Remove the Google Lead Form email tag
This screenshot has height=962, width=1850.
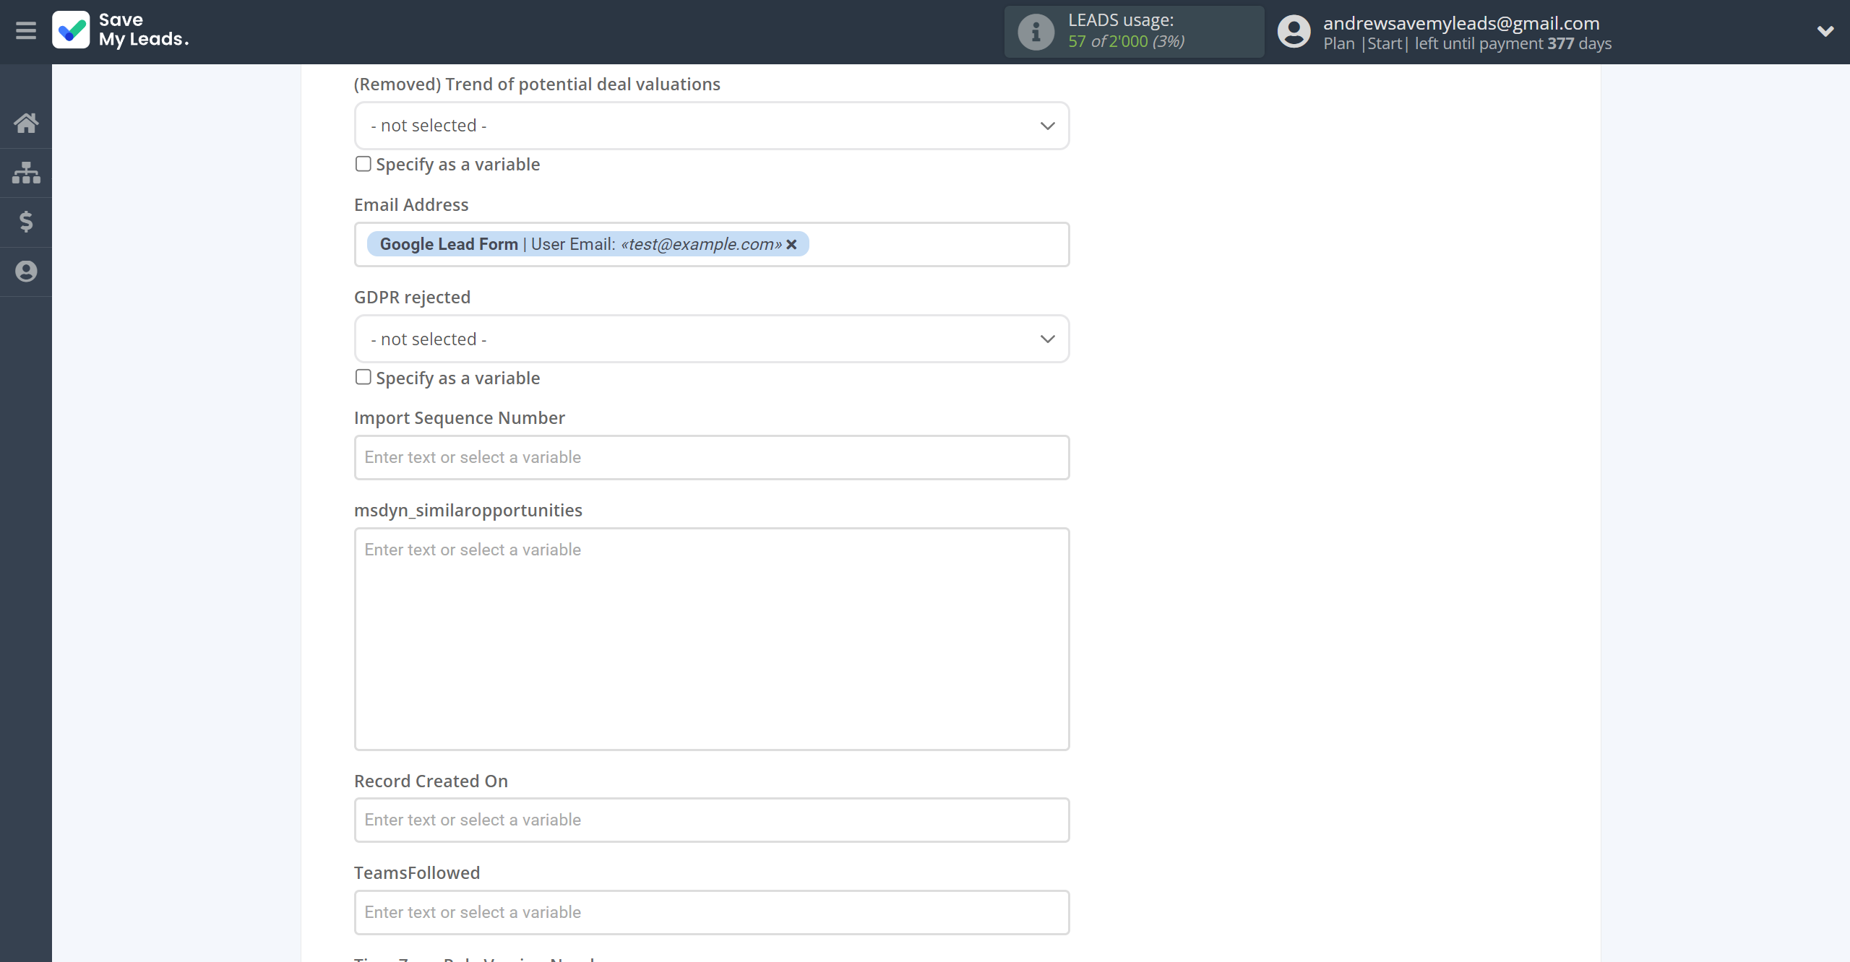[791, 243]
